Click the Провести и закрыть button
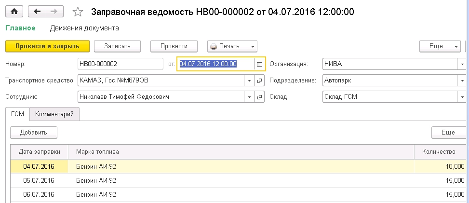 pos(47,46)
